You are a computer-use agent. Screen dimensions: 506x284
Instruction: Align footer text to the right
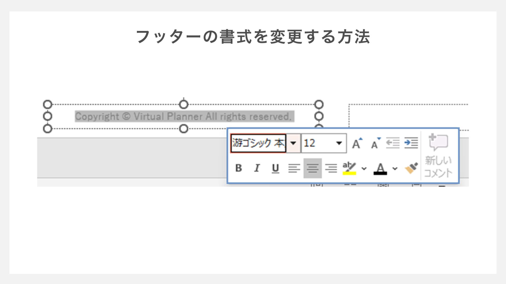pyautogui.click(x=331, y=168)
